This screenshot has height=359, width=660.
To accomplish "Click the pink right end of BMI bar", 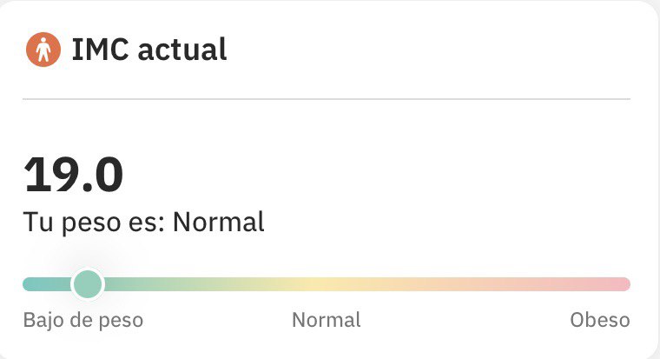I will 612,284.
